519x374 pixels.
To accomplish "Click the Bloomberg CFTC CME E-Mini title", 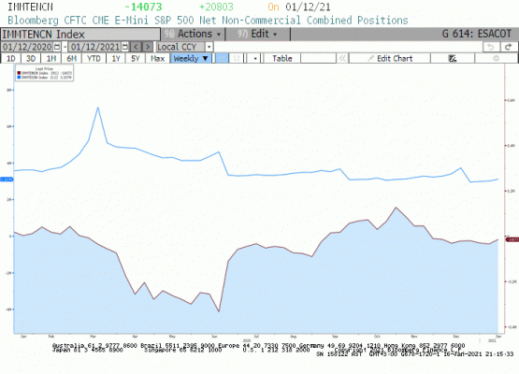I will 208,21.
